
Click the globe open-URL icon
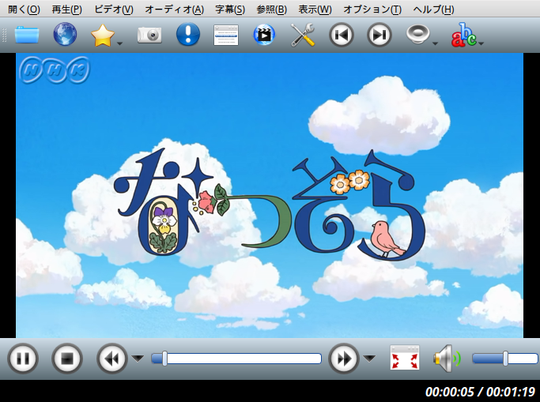coord(65,34)
